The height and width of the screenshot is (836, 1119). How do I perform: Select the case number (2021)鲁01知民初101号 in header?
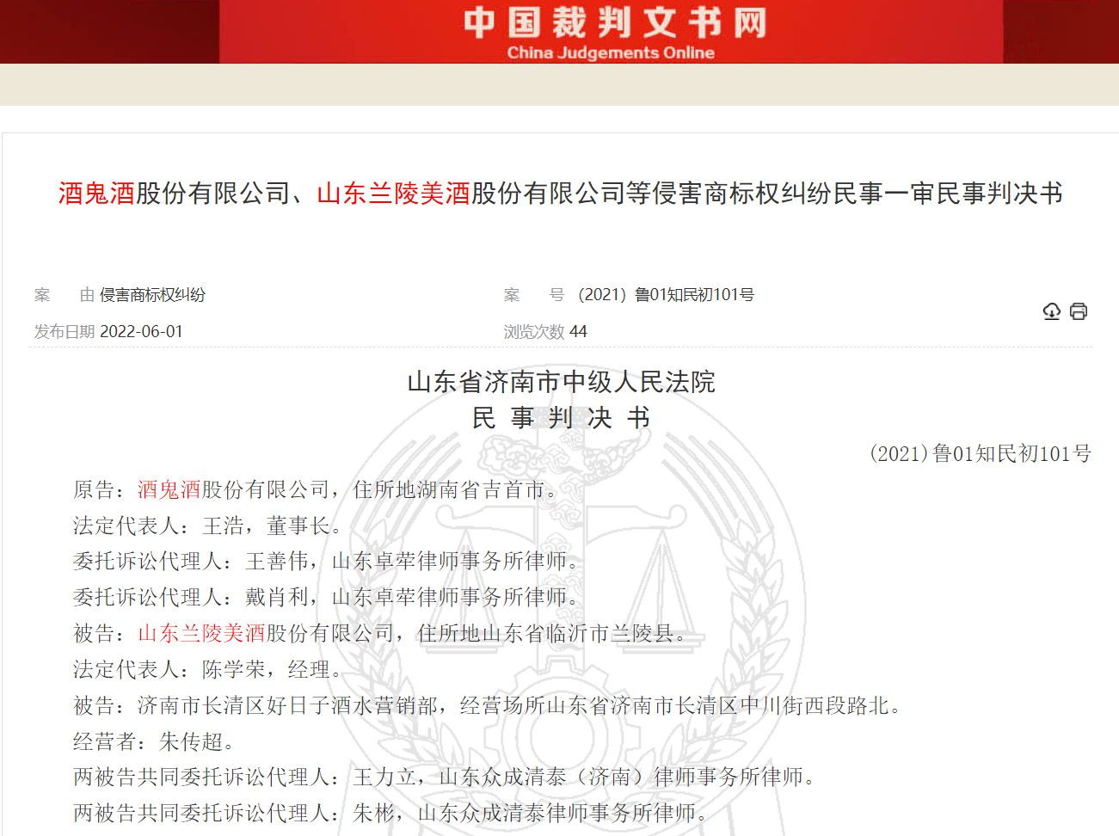tap(667, 295)
